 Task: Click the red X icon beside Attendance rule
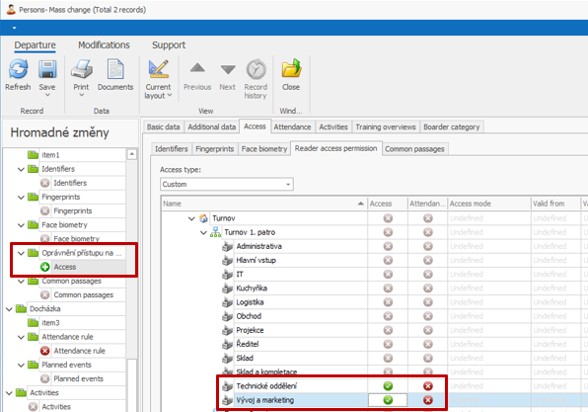click(x=45, y=351)
